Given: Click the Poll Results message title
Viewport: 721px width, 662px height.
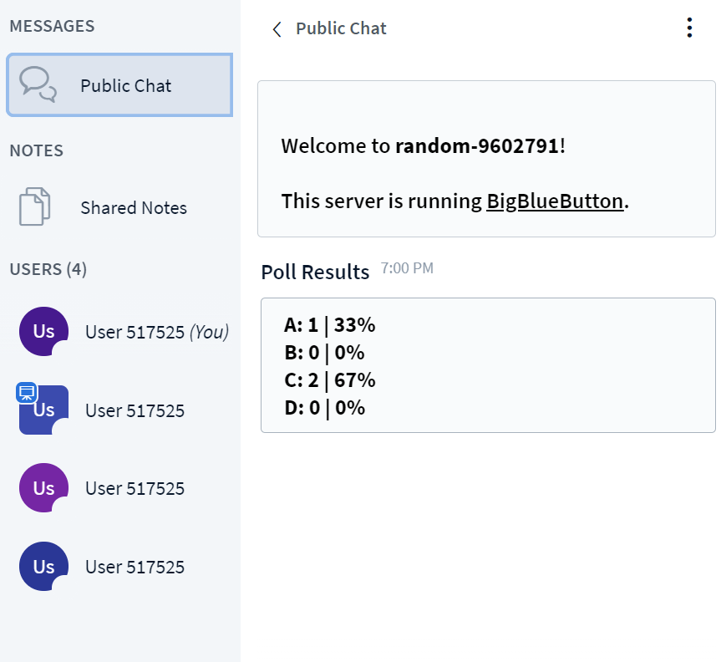Looking at the screenshot, I should (315, 272).
